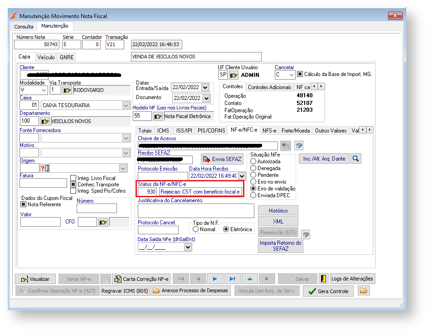
Task: Click the Visualizar button
Action: coord(35,279)
